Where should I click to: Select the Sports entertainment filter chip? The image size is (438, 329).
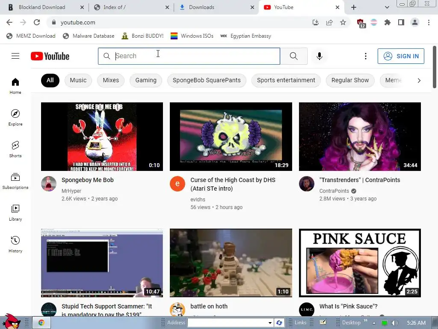tap(286, 80)
